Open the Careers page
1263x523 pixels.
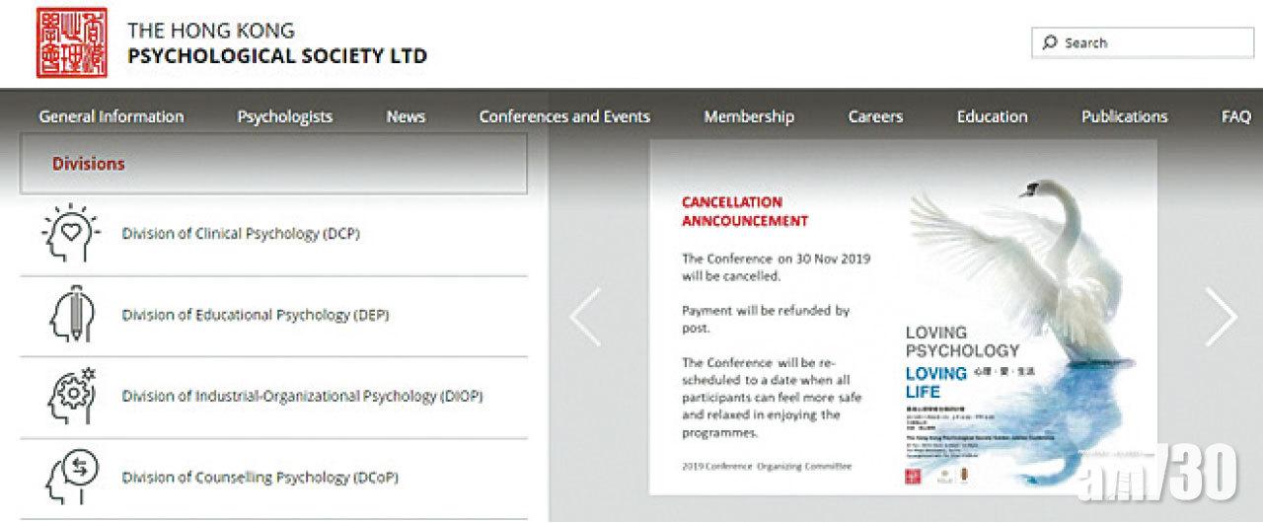coord(875,116)
